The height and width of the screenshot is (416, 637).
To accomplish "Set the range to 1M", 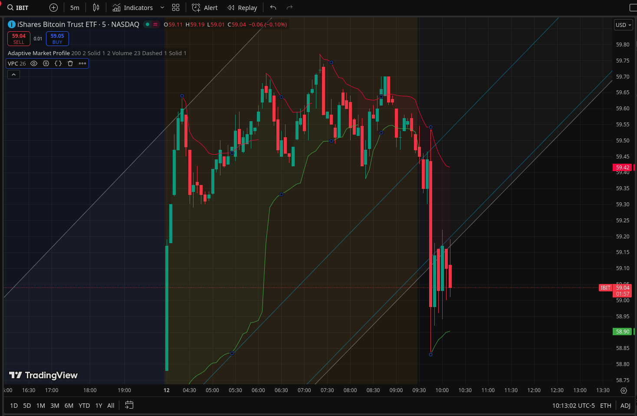I will (41, 406).
